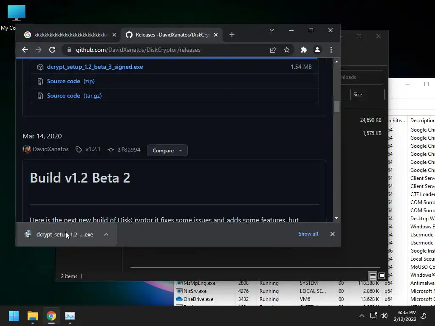This screenshot has height=326, width=435.
Task: Expand the tab search chevron
Action: (272, 30)
